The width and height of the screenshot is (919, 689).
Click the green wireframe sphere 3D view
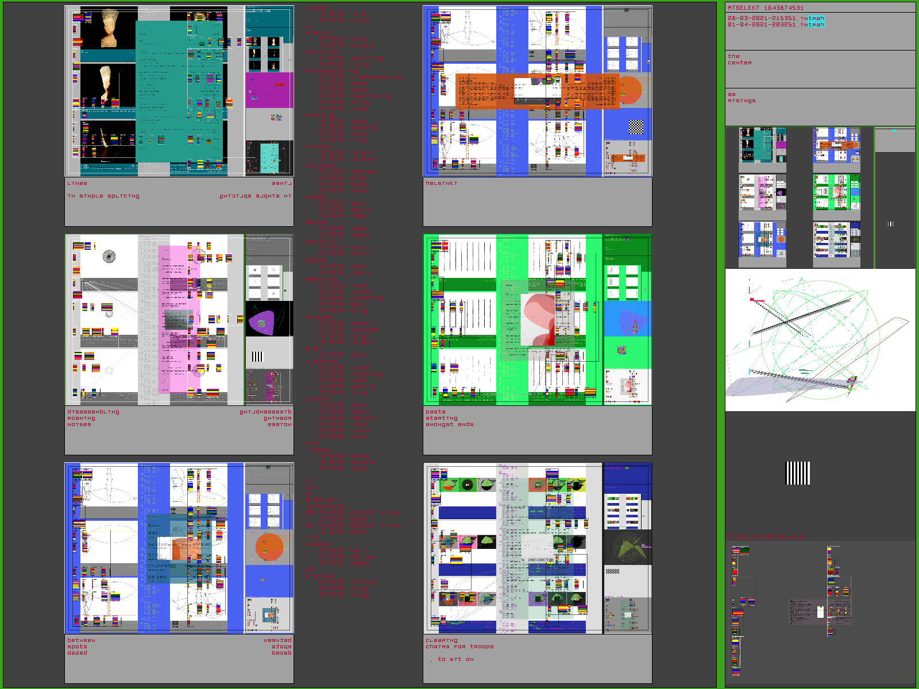(820, 340)
